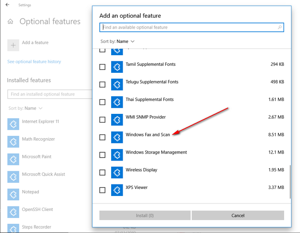
Task: Click Wireless Display puzzle icon
Action: coord(117,173)
